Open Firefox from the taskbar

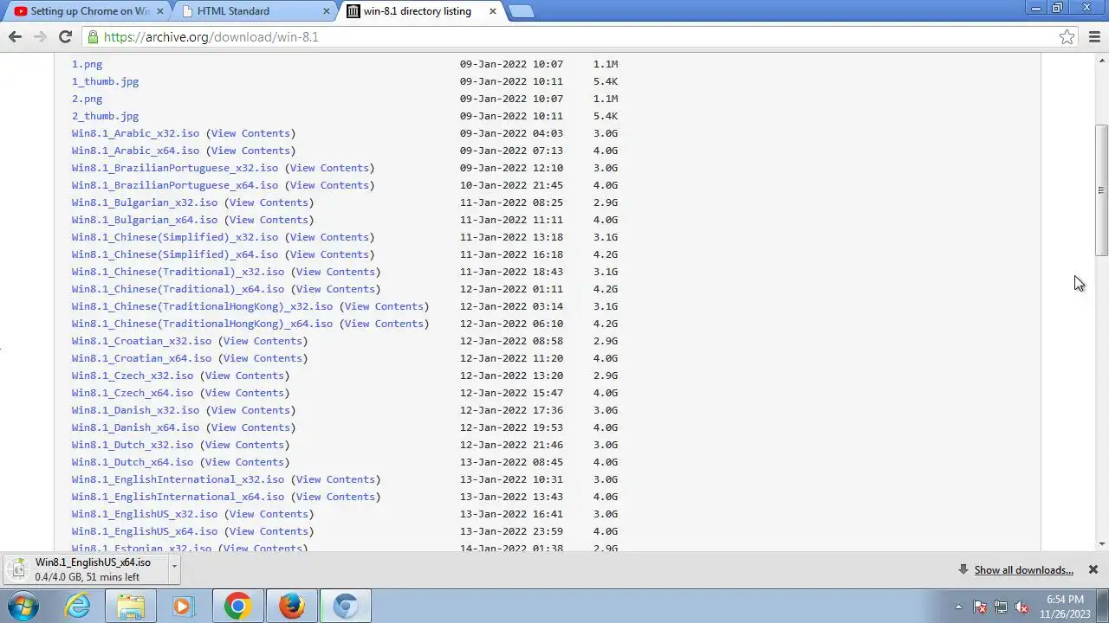(291, 606)
